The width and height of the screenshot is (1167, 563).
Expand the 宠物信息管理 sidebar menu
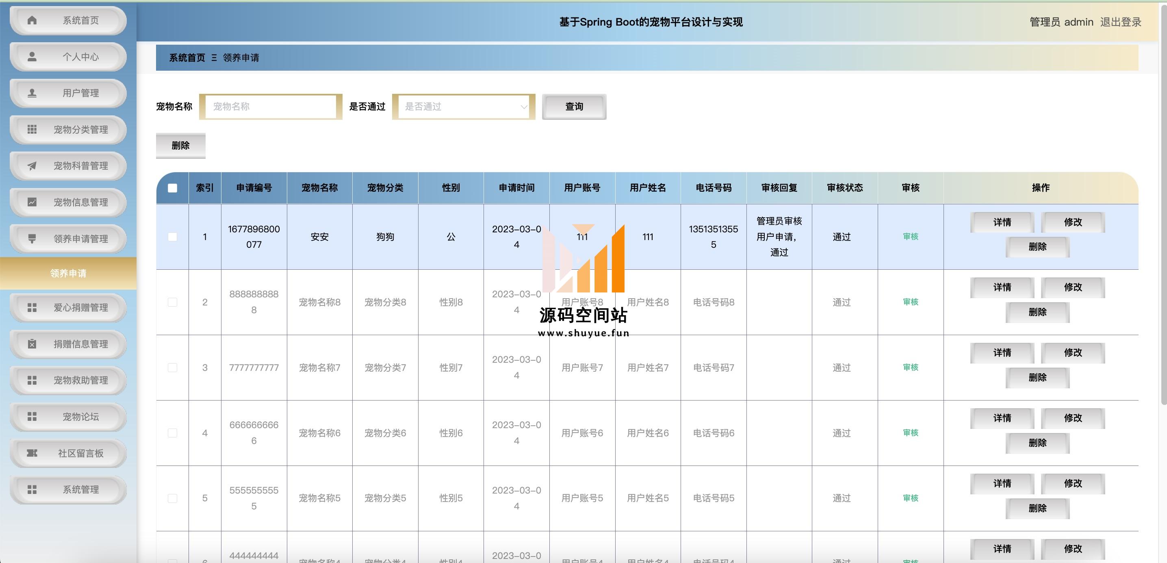click(x=68, y=202)
